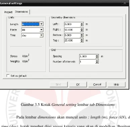This screenshot has width=130, height=127.
Task: Click the Bottom geometry value field
Action: click(x=72, y=35)
